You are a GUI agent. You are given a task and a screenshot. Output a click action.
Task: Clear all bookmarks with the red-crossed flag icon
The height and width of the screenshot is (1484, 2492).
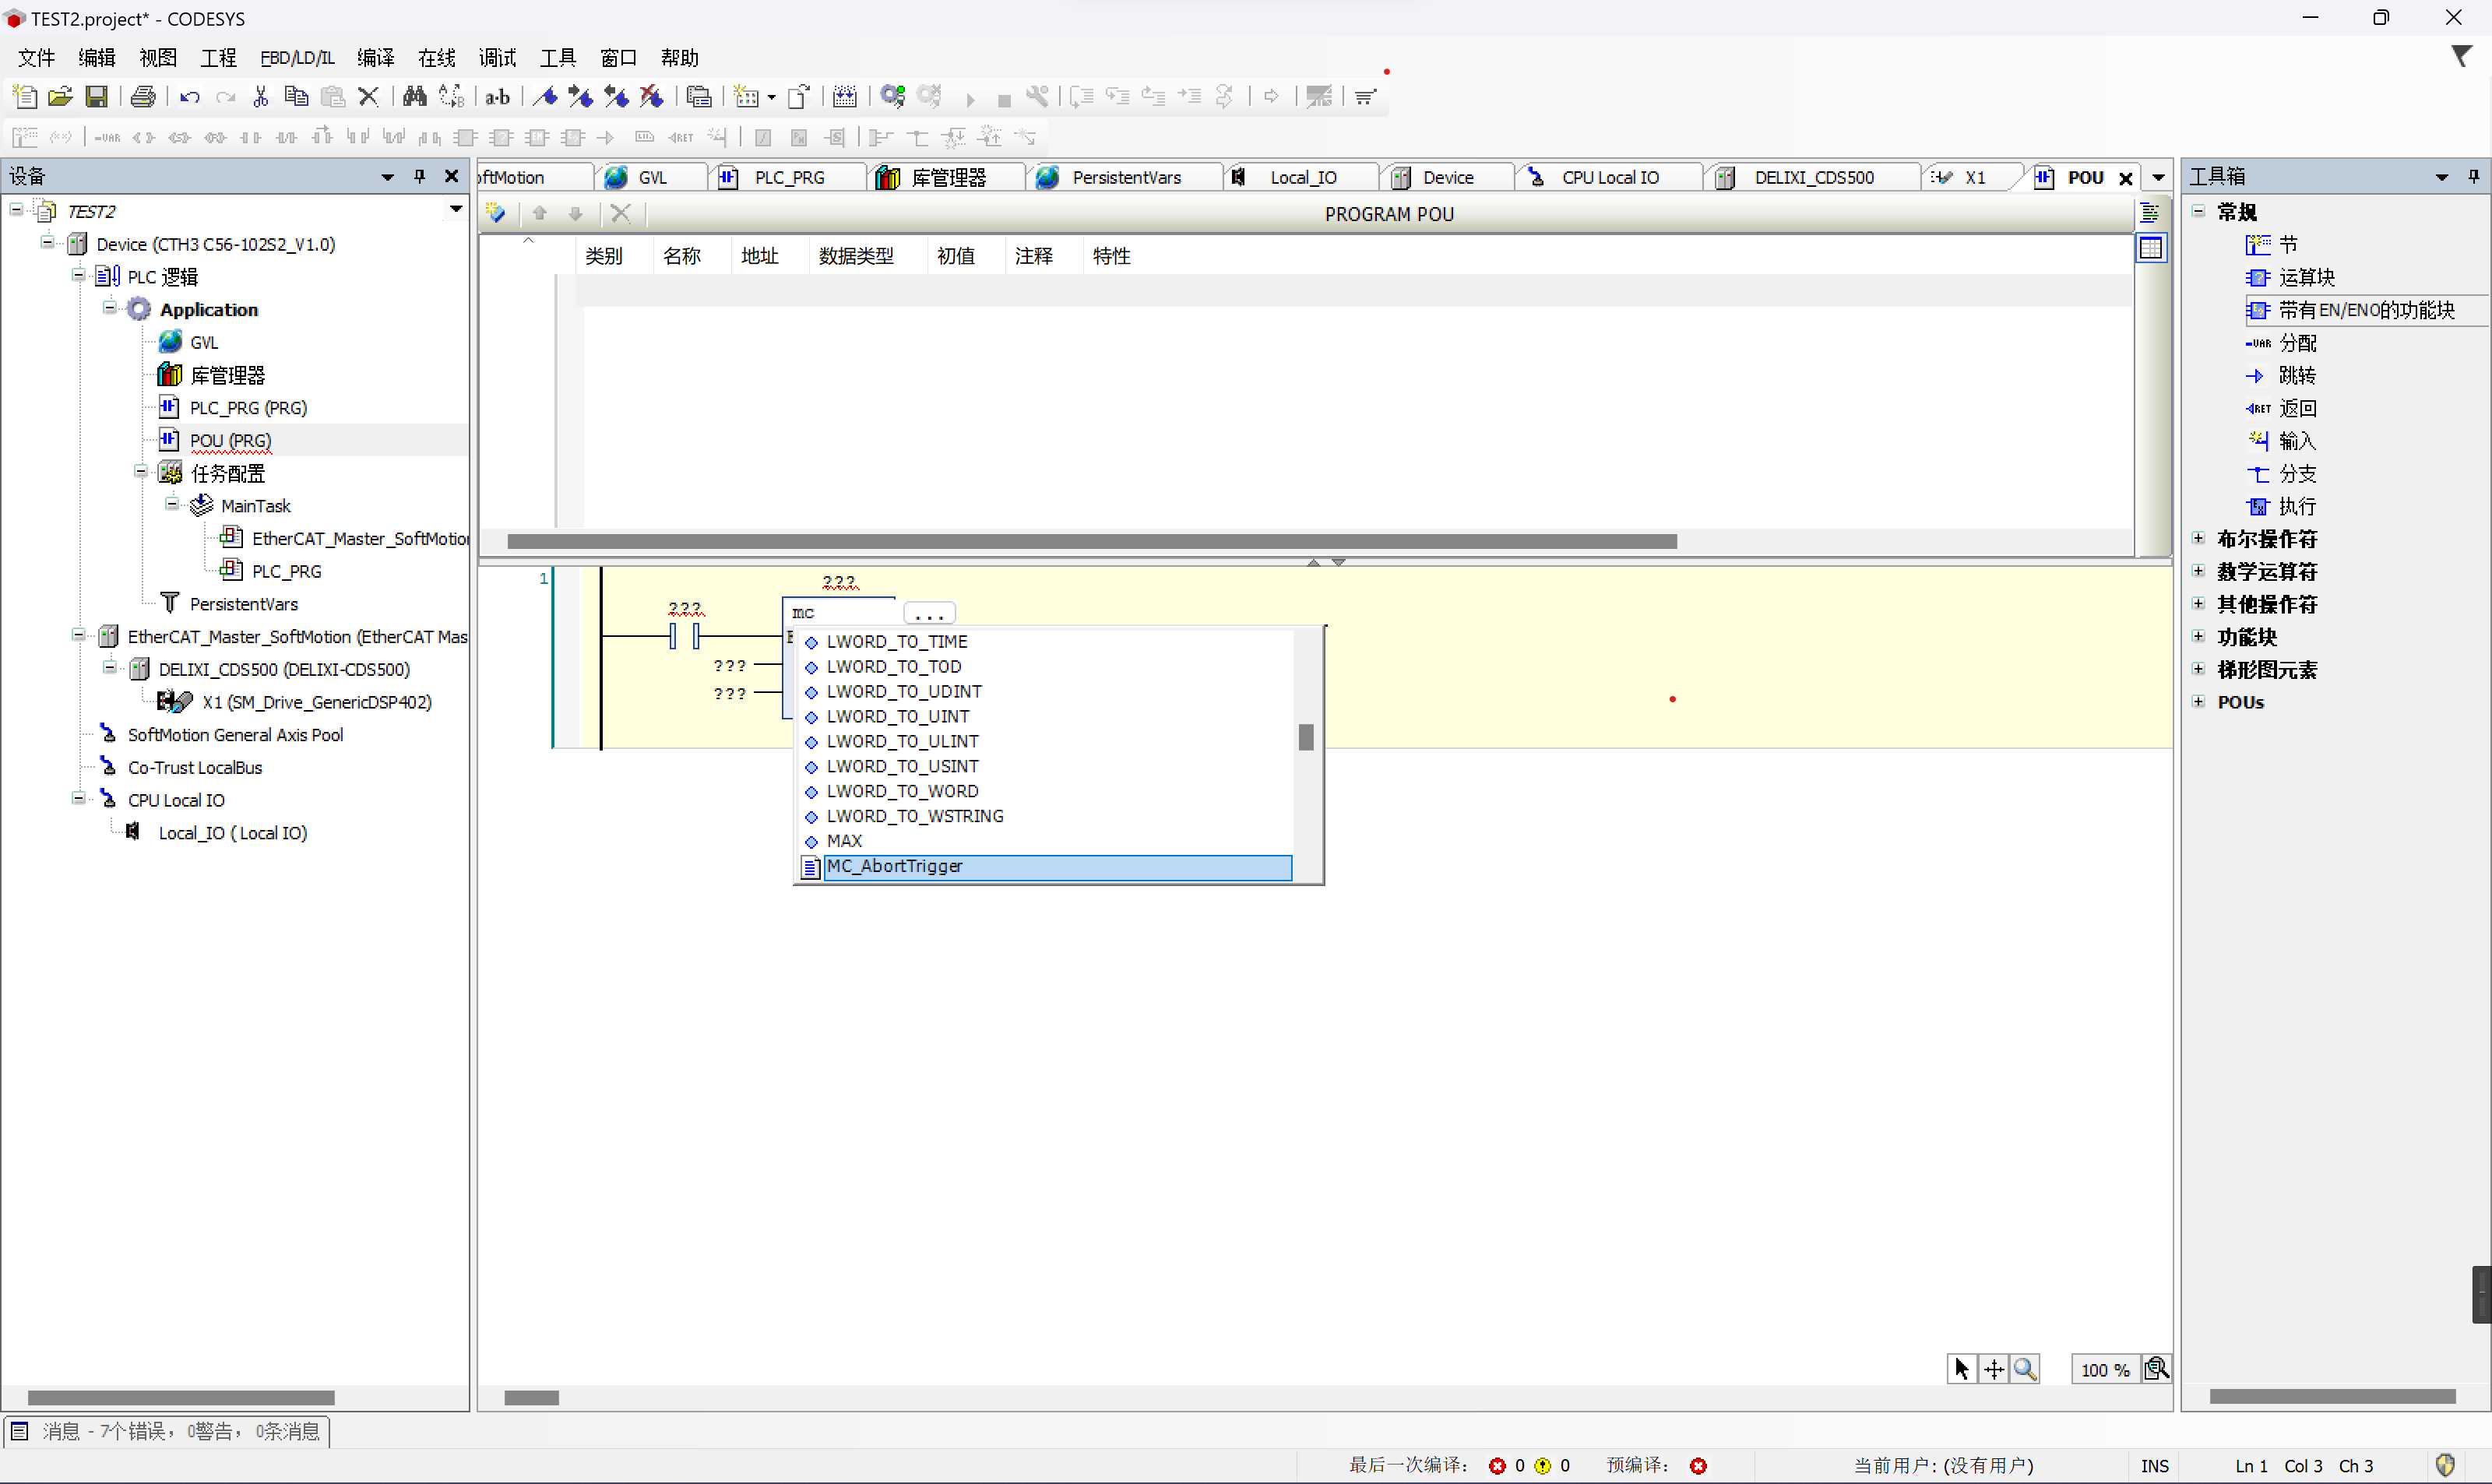[652, 97]
